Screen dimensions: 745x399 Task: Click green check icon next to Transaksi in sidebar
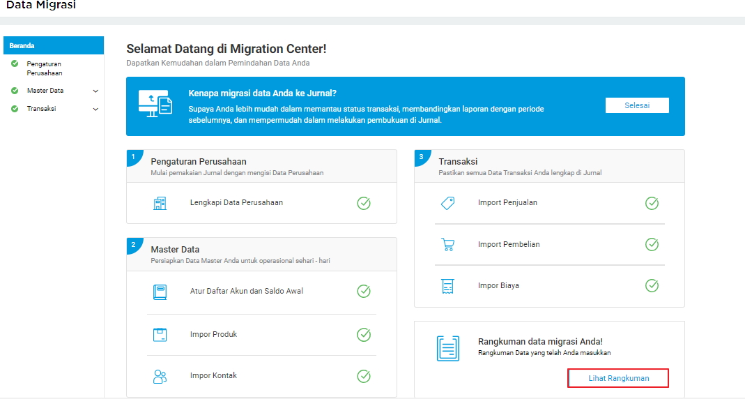pos(15,108)
